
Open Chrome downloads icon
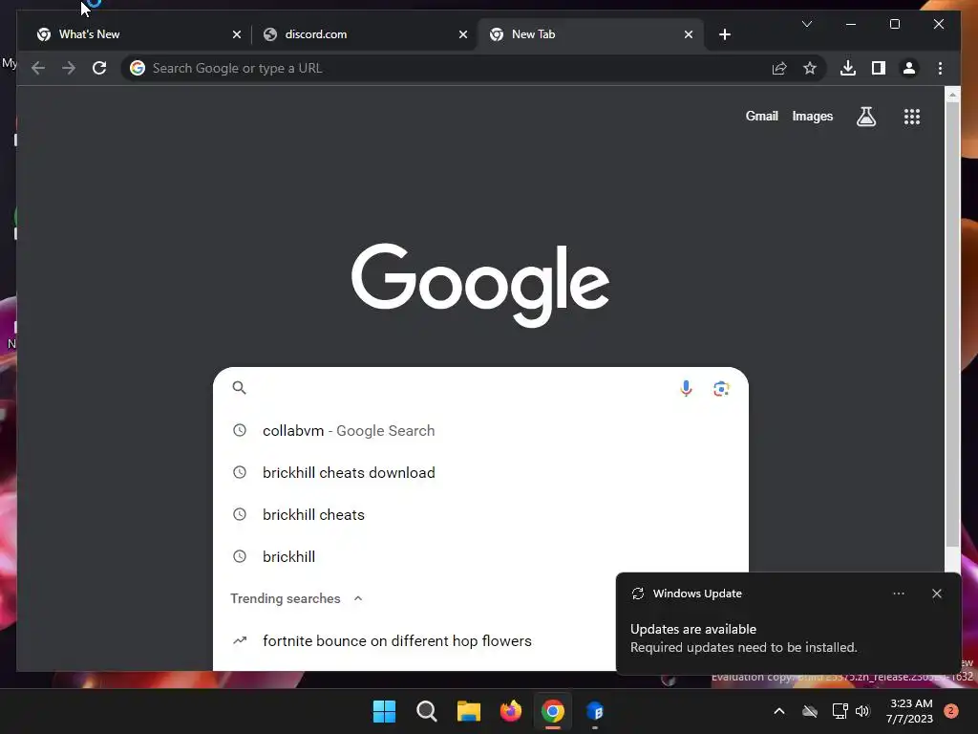pos(848,68)
